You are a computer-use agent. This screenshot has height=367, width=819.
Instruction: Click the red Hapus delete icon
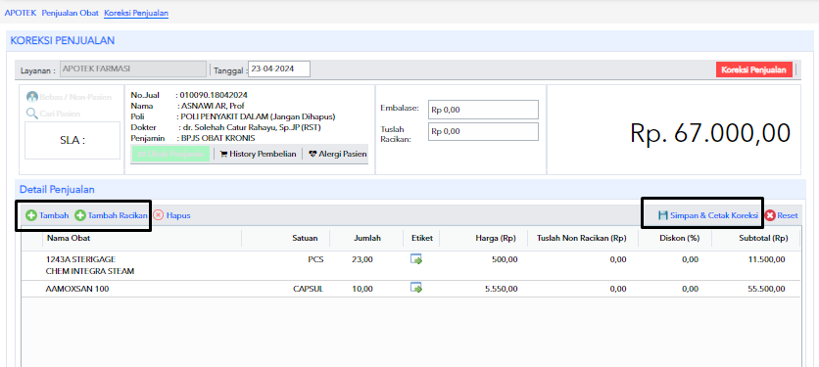159,215
